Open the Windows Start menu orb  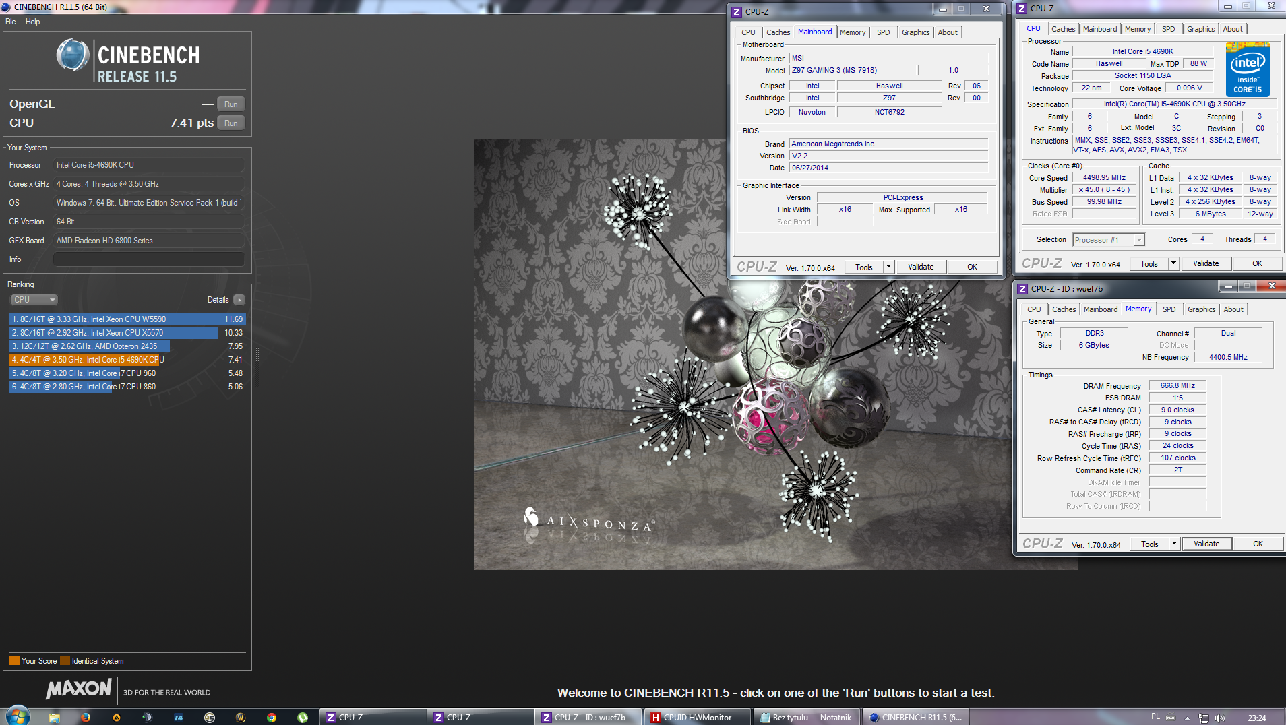coord(18,716)
